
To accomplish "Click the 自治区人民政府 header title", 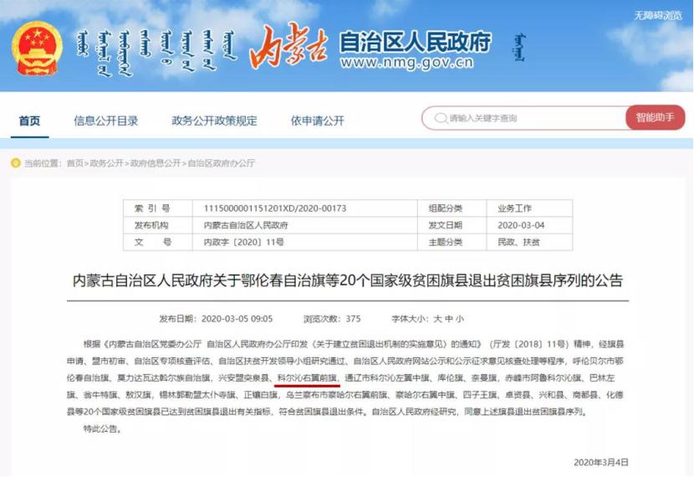I will pyautogui.click(x=416, y=42).
